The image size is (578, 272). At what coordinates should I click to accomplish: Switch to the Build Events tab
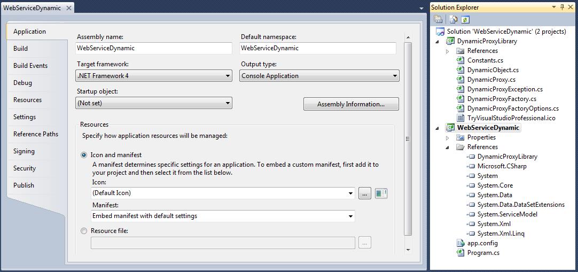pos(30,66)
